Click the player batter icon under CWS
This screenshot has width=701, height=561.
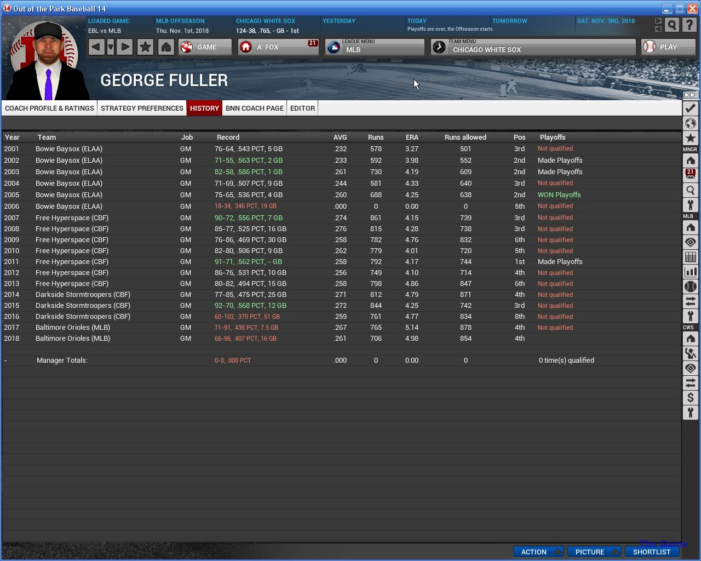point(690,353)
